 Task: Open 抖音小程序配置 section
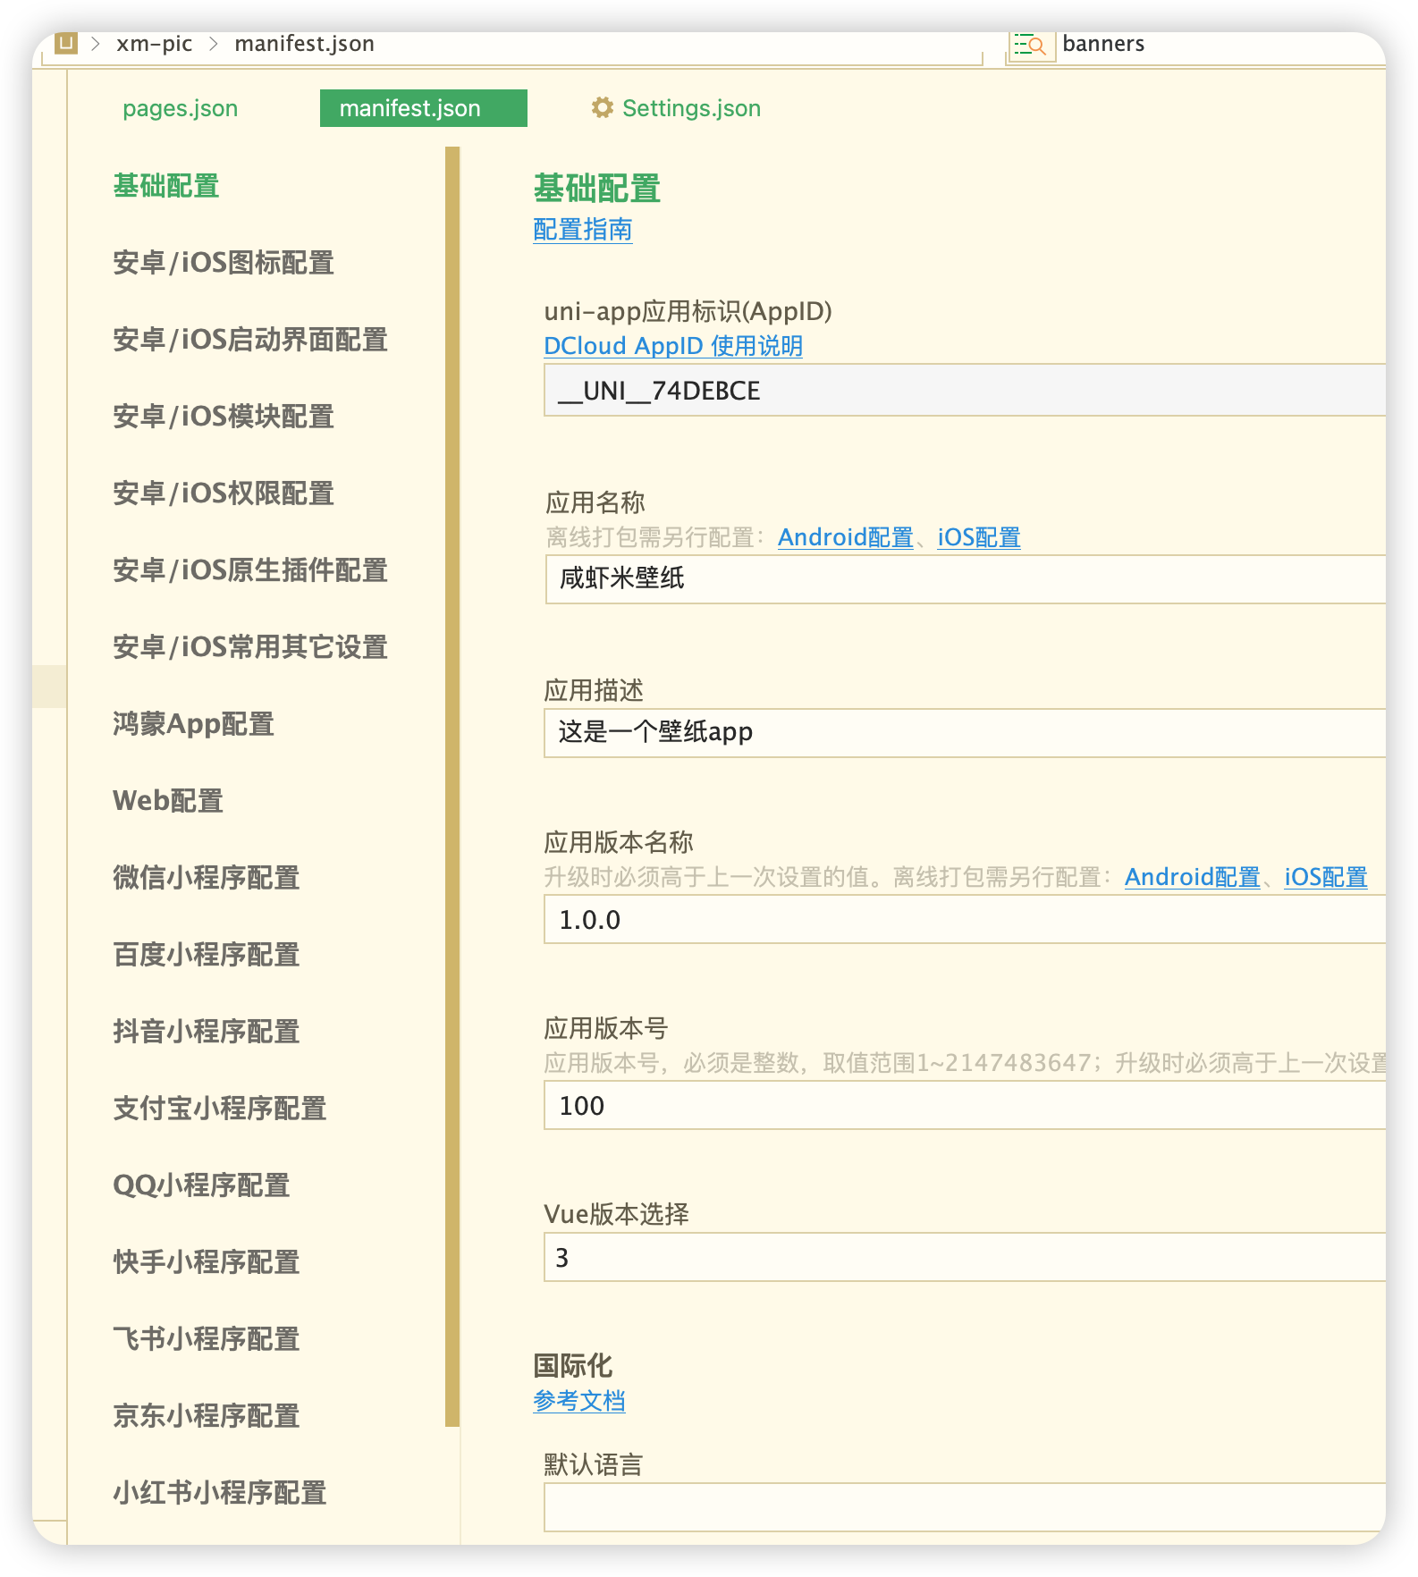[207, 1032]
